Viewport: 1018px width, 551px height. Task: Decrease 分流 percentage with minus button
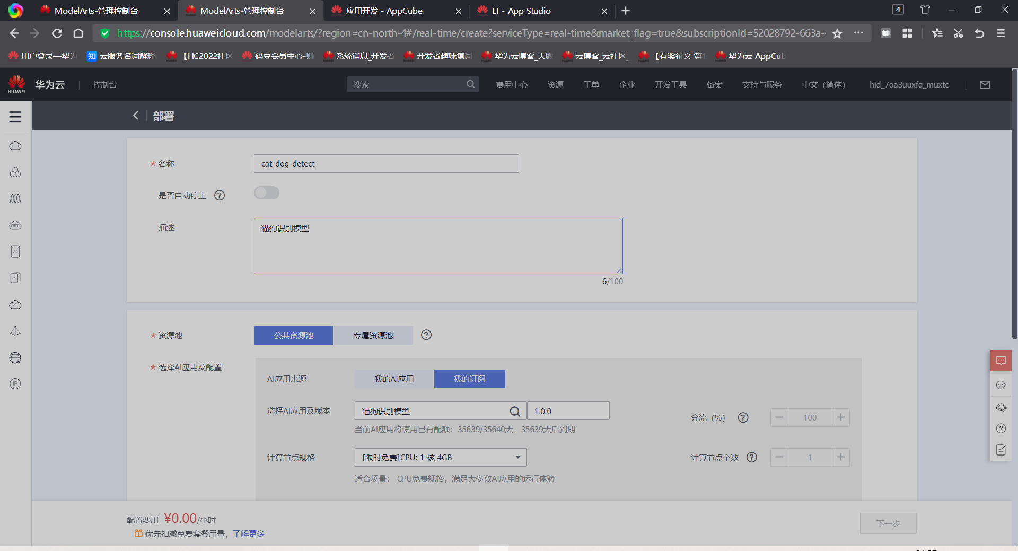click(x=779, y=418)
